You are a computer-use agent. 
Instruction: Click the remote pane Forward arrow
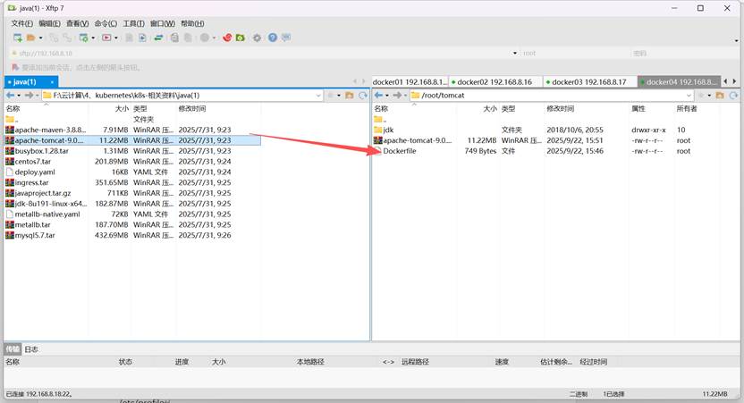(397, 96)
